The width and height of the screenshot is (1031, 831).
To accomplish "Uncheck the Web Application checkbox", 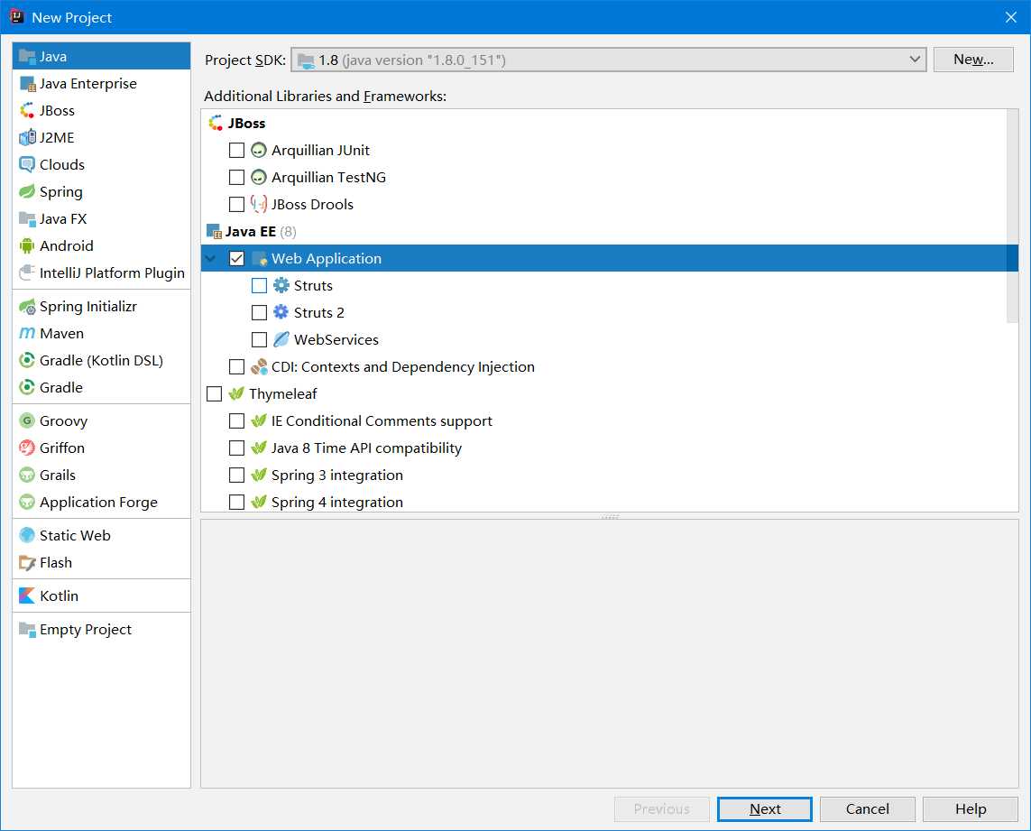I will tap(236, 259).
